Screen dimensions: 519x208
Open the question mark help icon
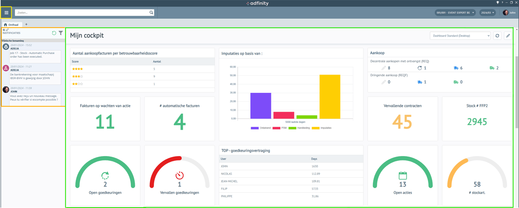point(502,2)
